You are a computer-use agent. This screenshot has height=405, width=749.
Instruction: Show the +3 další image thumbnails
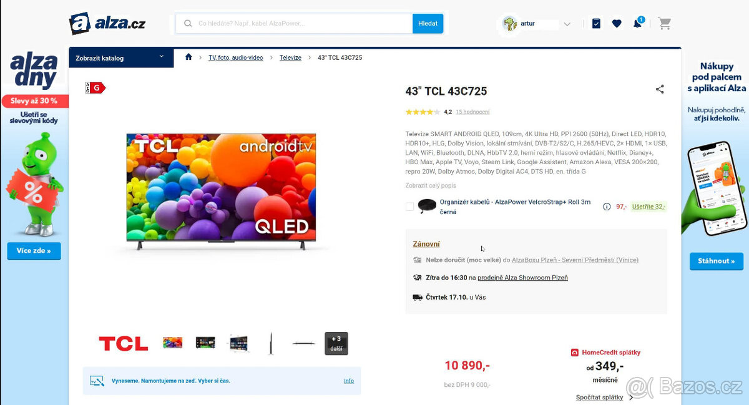coord(336,343)
